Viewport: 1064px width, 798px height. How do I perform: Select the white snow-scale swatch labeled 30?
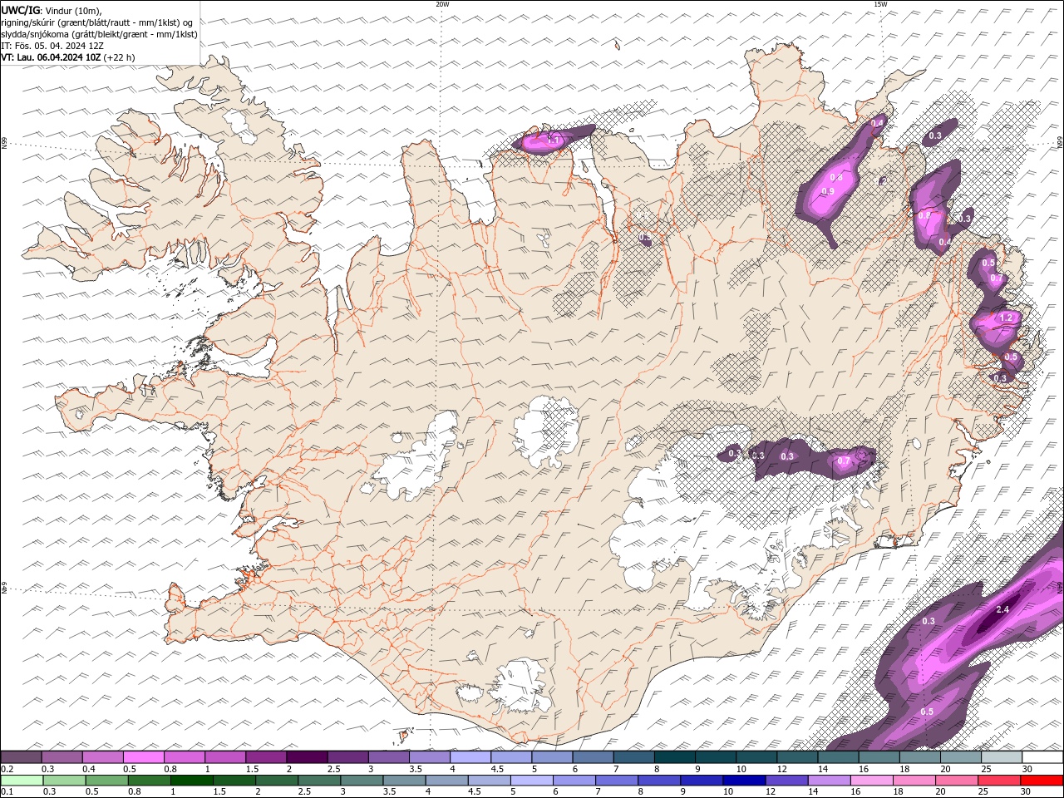point(1042,757)
